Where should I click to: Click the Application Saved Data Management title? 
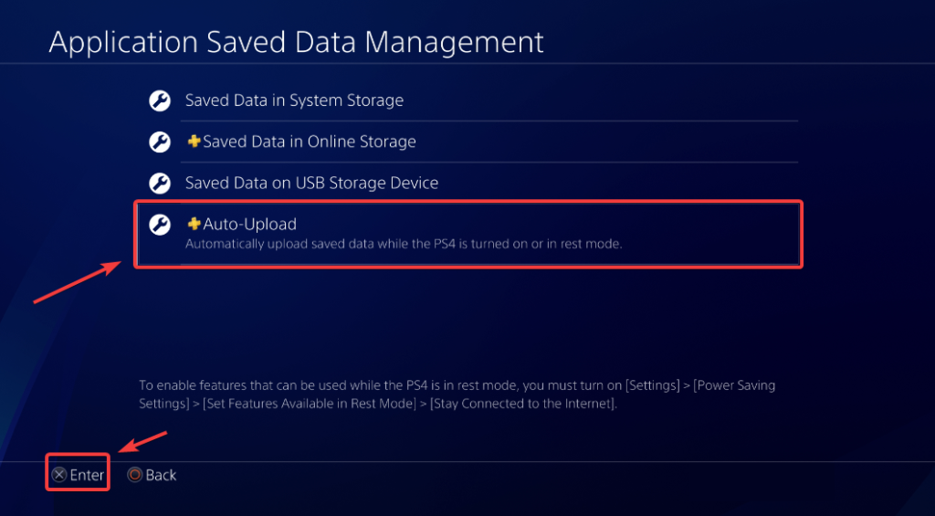(x=296, y=42)
